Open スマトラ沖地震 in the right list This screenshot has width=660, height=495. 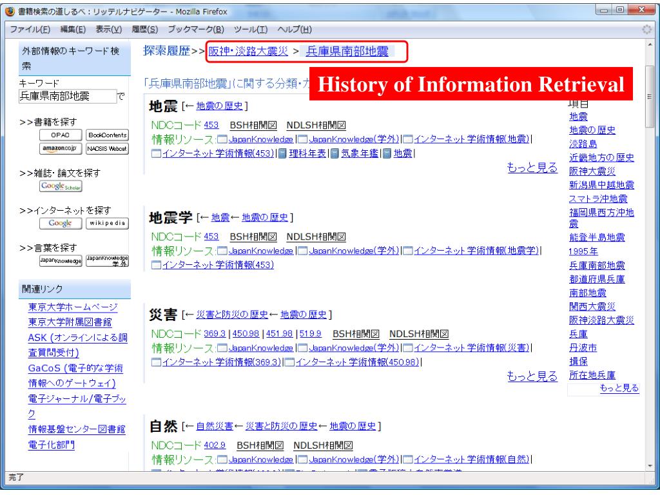coord(598,199)
